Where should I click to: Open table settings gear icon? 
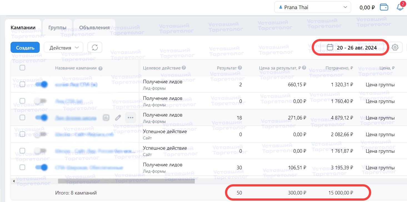(395, 48)
